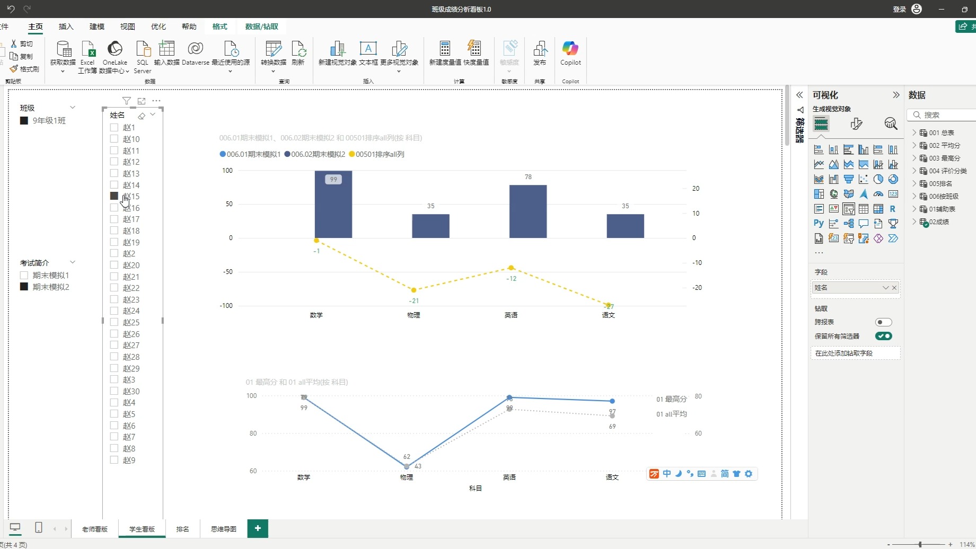
Task: Check the 期末模拟1 exam checkbox
Action: 24,275
